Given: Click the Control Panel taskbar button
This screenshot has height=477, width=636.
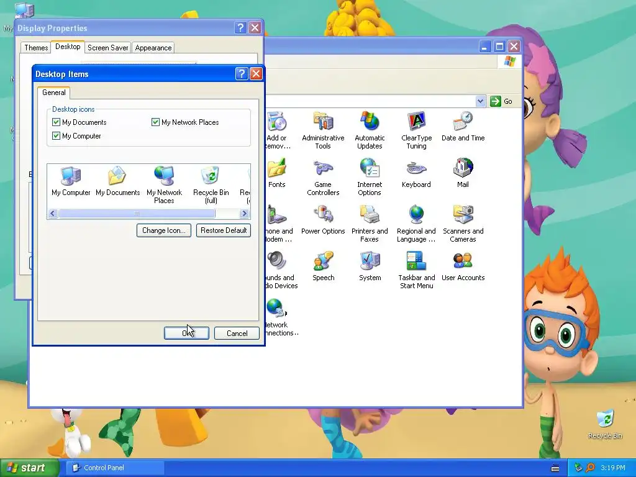Looking at the screenshot, I should [x=115, y=468].
